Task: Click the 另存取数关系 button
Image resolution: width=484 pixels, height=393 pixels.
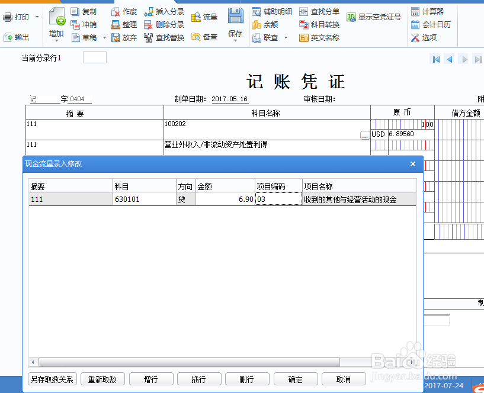Action: 52,379
